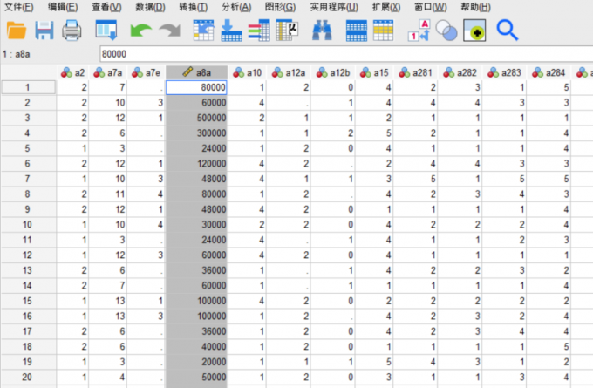
Task: Click the Go to variable icon
Action: (x=231, y=31)
